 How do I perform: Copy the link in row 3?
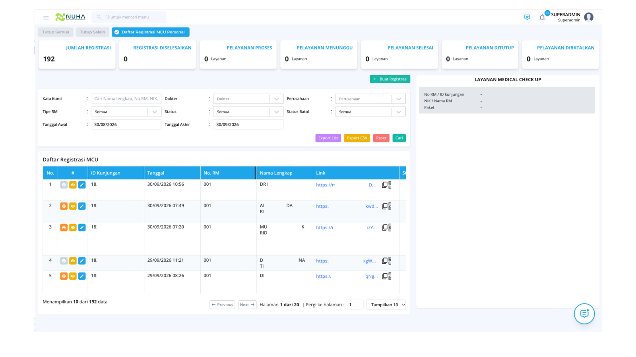click(x=384, y=228)
